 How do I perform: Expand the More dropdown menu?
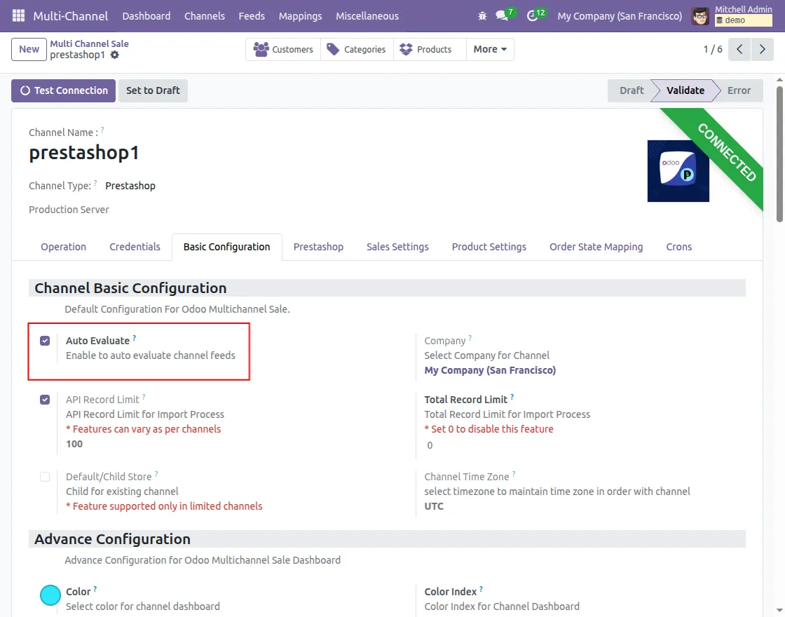490,49
